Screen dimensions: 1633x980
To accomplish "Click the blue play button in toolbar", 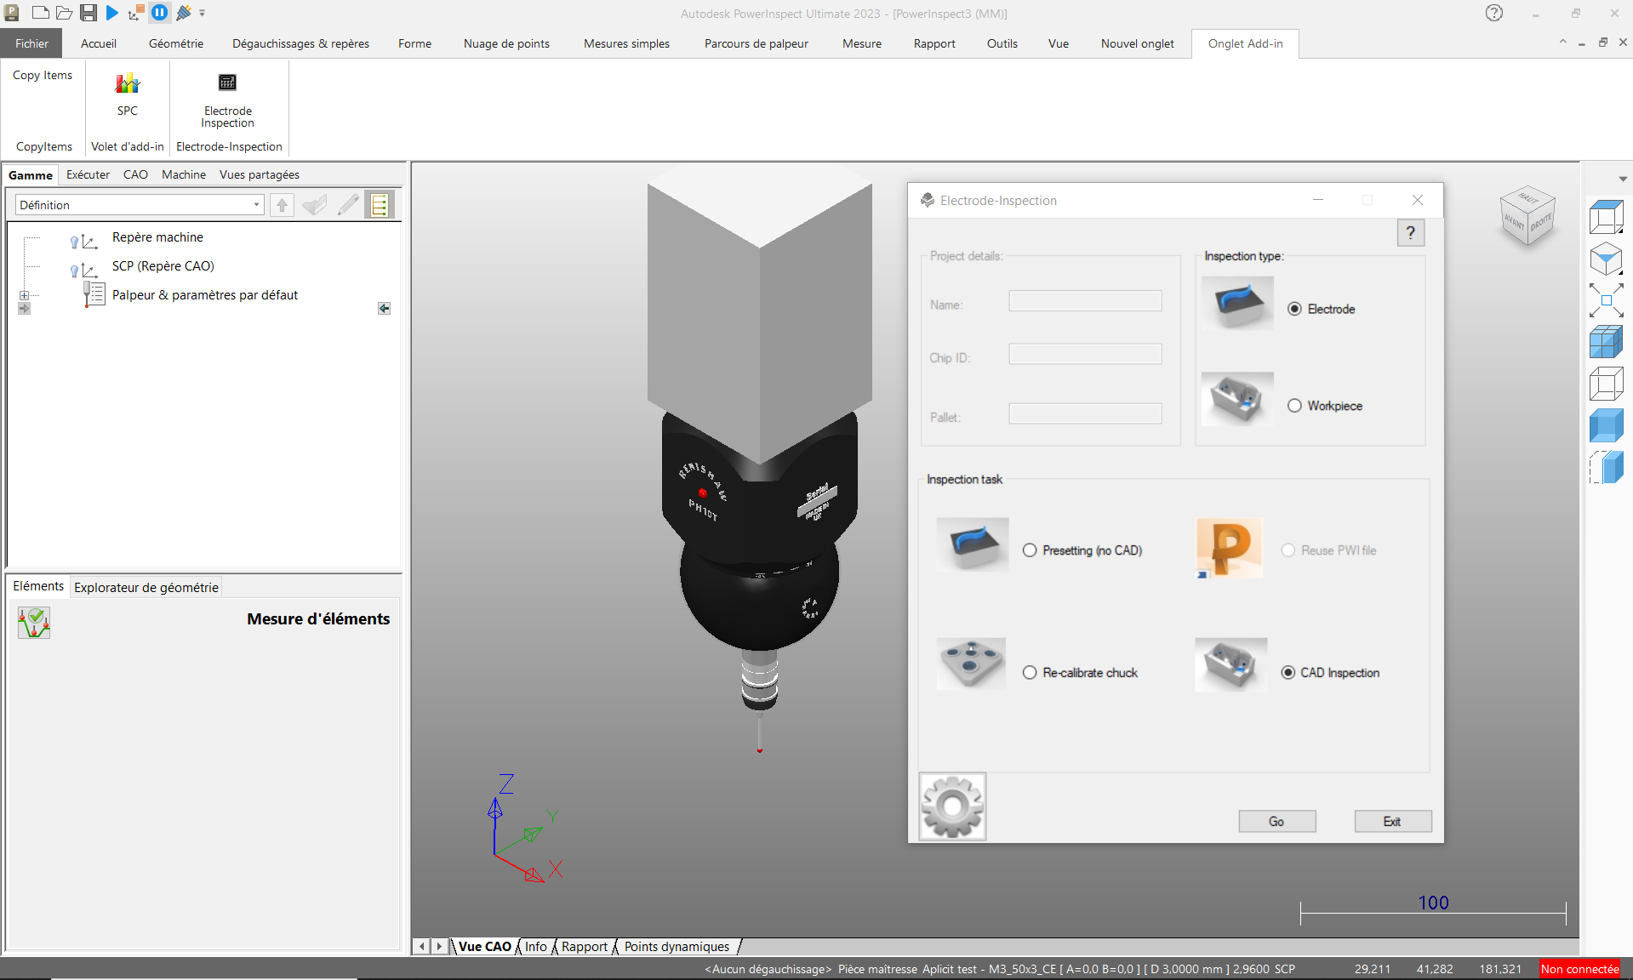I will 112,13.
